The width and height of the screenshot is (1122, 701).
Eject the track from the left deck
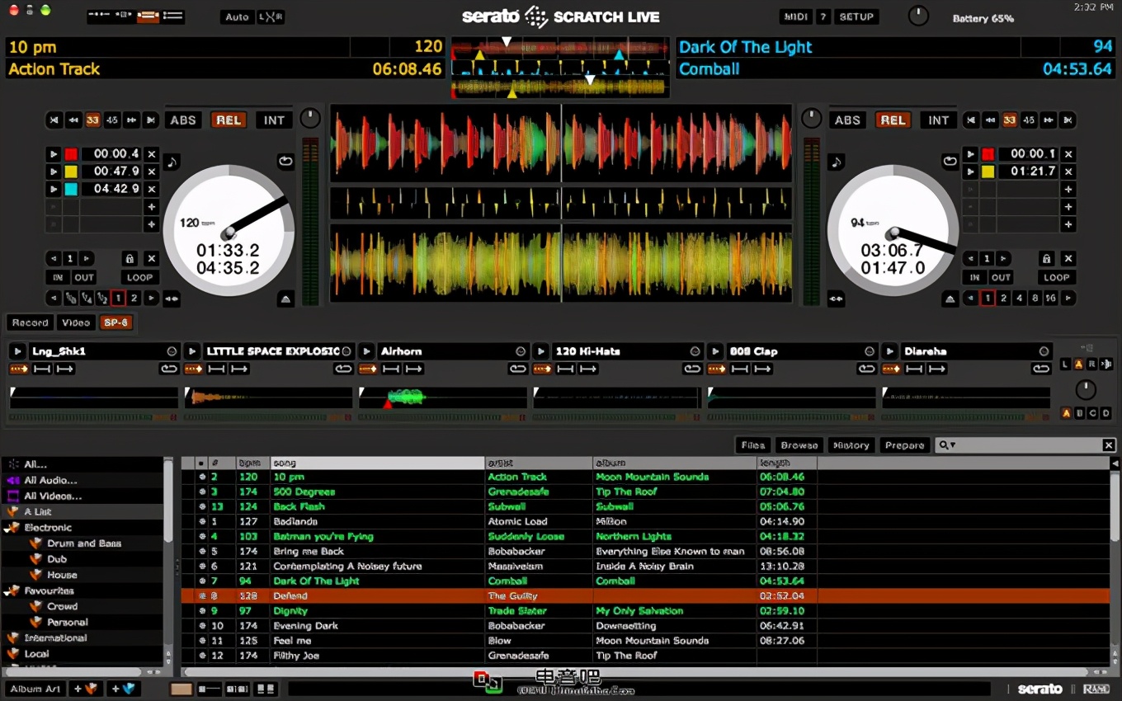(285, 299)
